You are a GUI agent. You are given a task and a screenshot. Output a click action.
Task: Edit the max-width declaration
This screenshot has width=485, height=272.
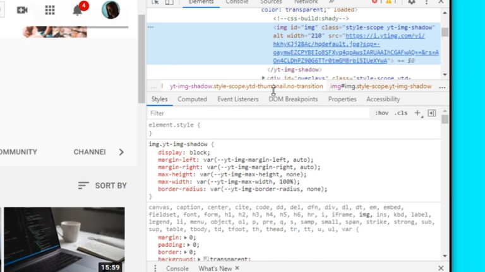(229, 182)
